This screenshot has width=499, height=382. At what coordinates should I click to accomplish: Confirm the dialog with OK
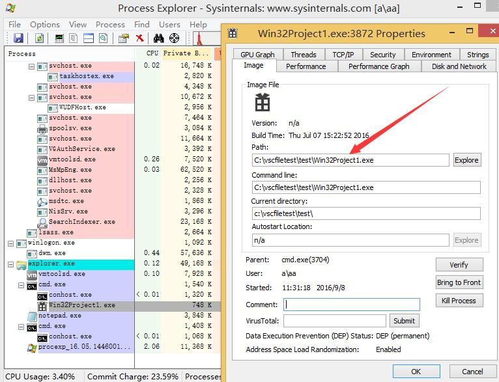click(416, 371)
